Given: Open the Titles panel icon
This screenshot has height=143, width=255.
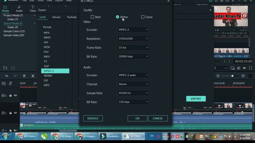Looking at the screenshot, I should [x=33, y=9].
